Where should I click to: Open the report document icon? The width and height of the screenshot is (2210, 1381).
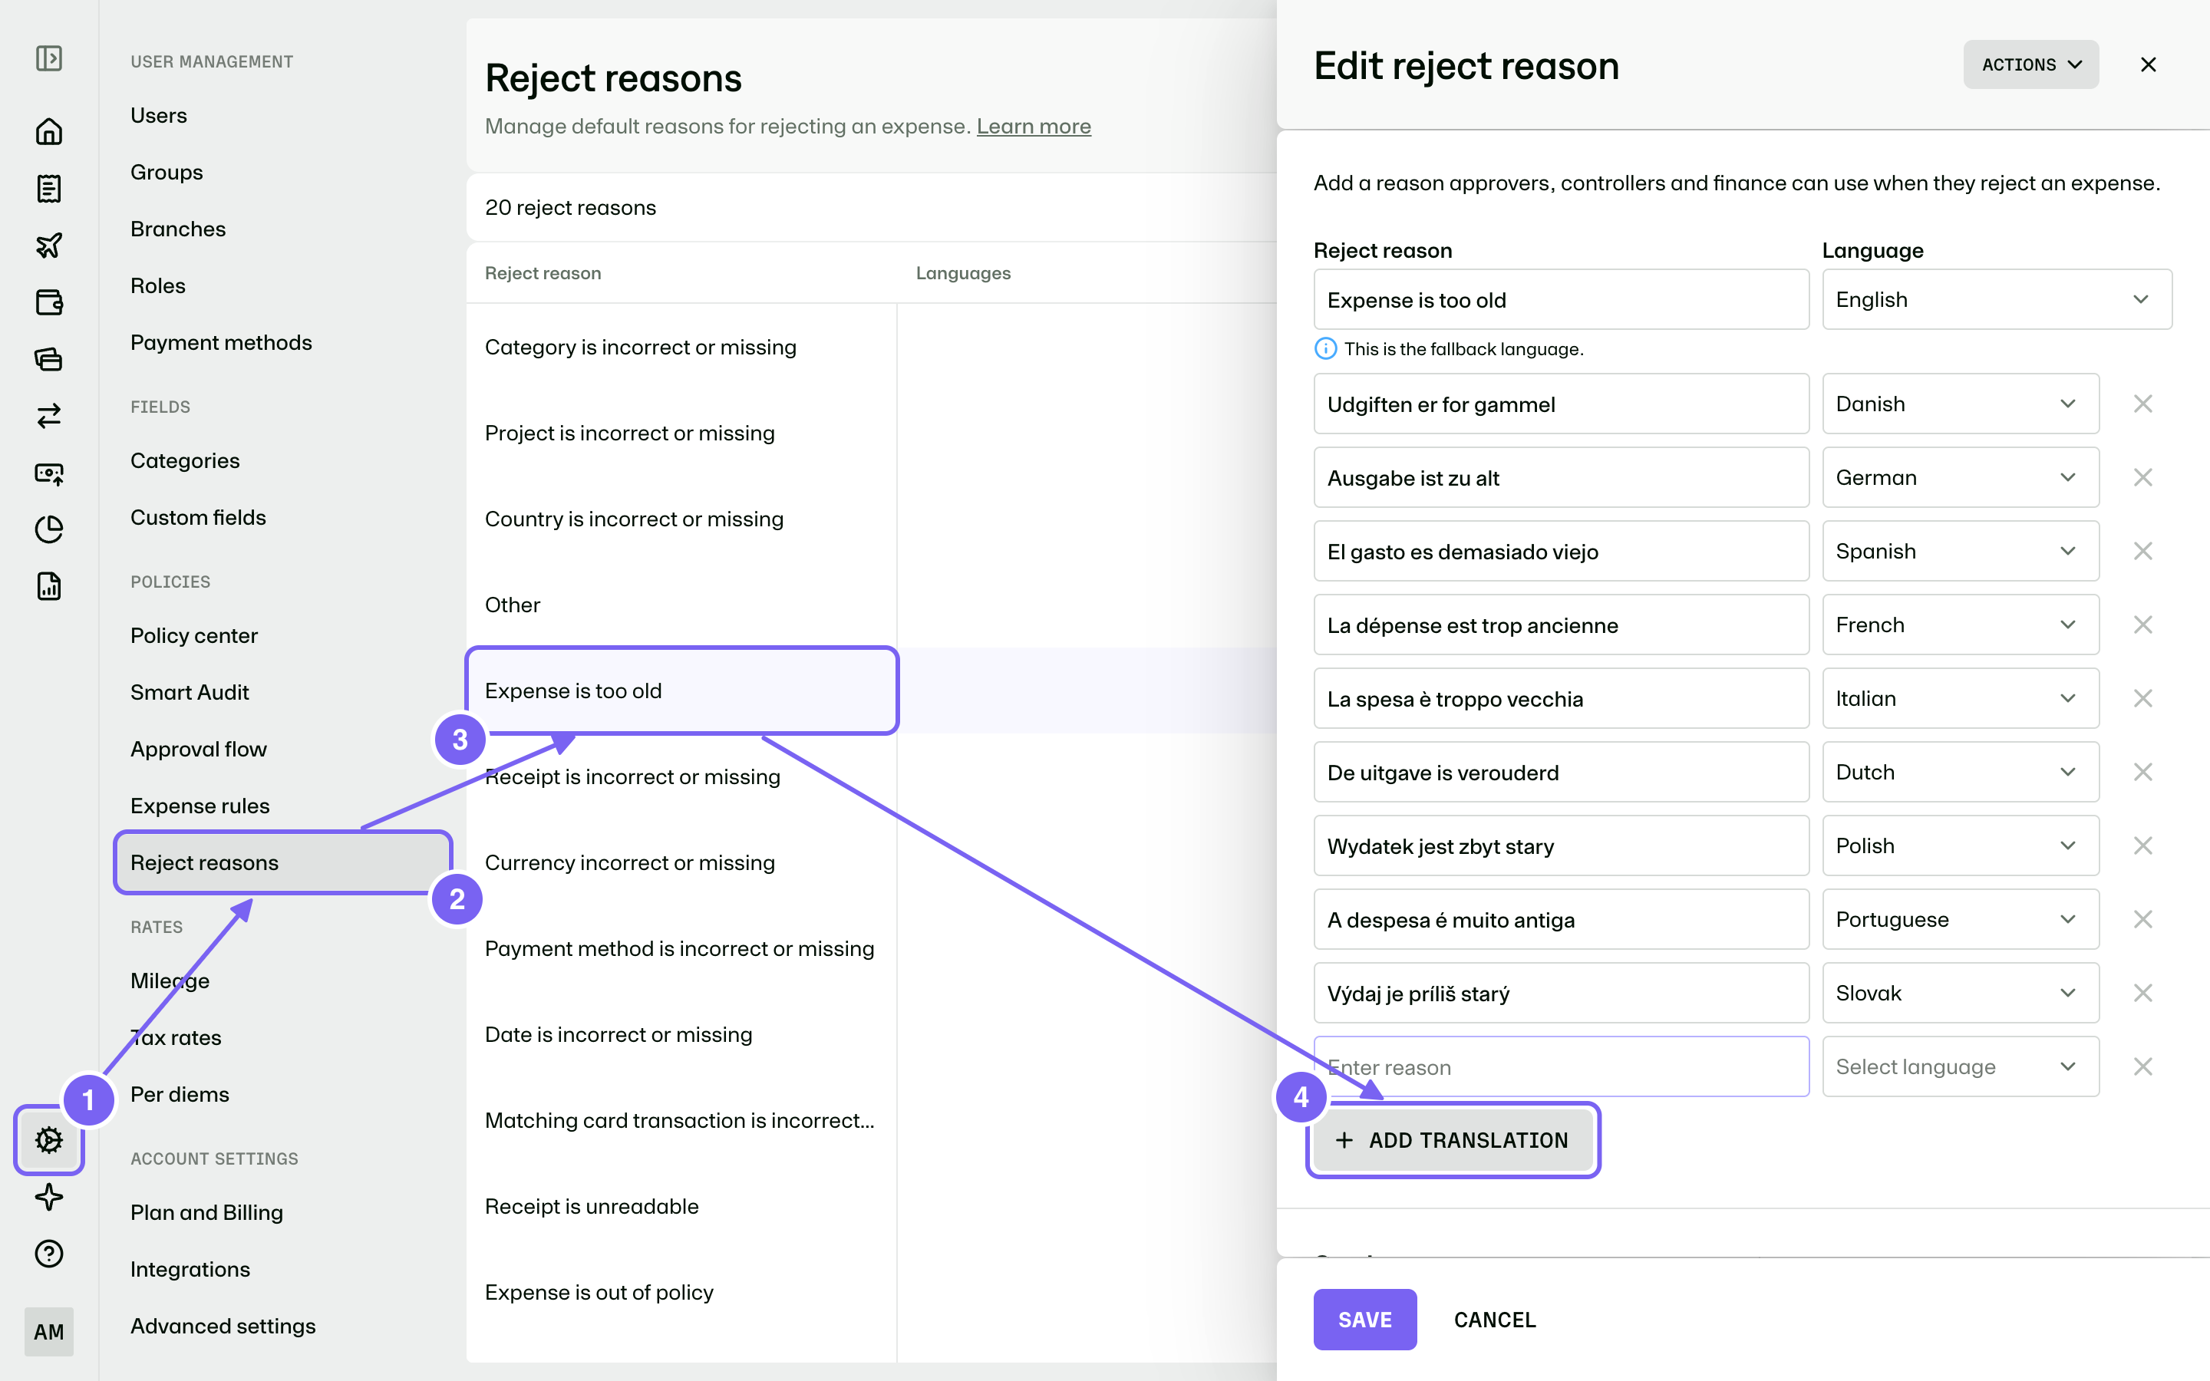pos(48,586)
